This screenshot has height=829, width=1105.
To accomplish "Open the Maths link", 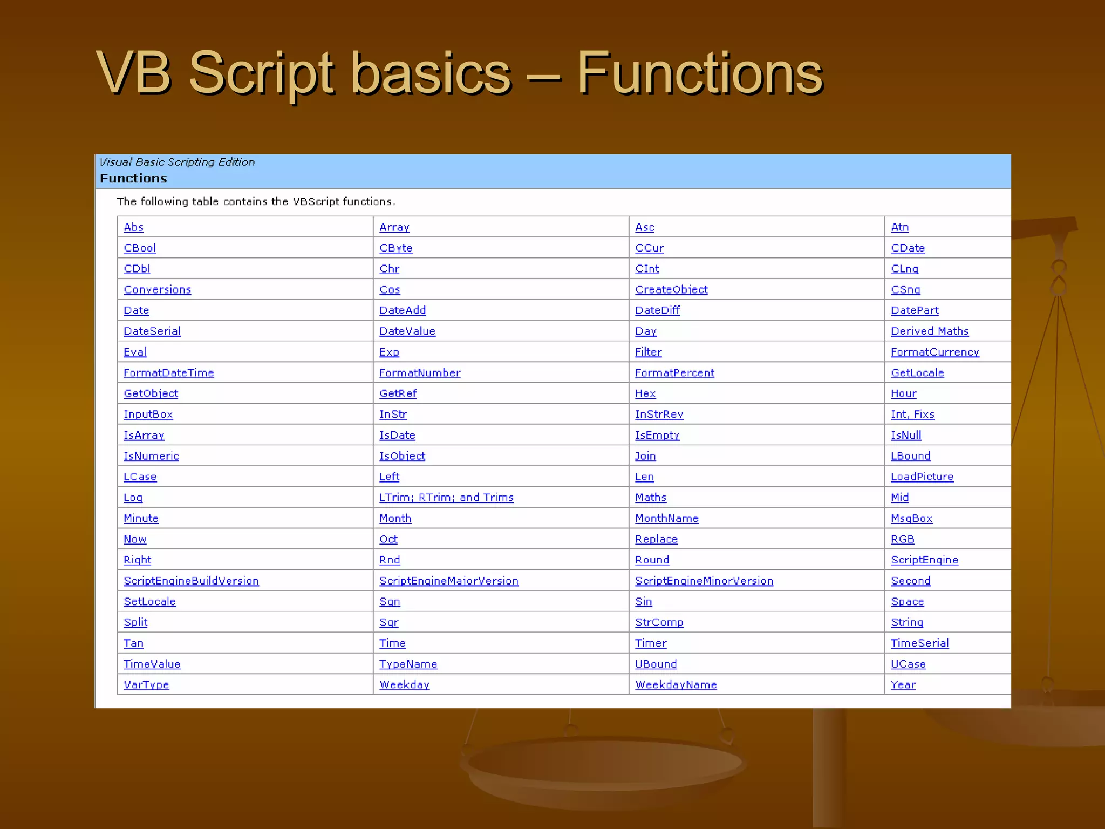I will pyautogui.click(x=651, y=497).
